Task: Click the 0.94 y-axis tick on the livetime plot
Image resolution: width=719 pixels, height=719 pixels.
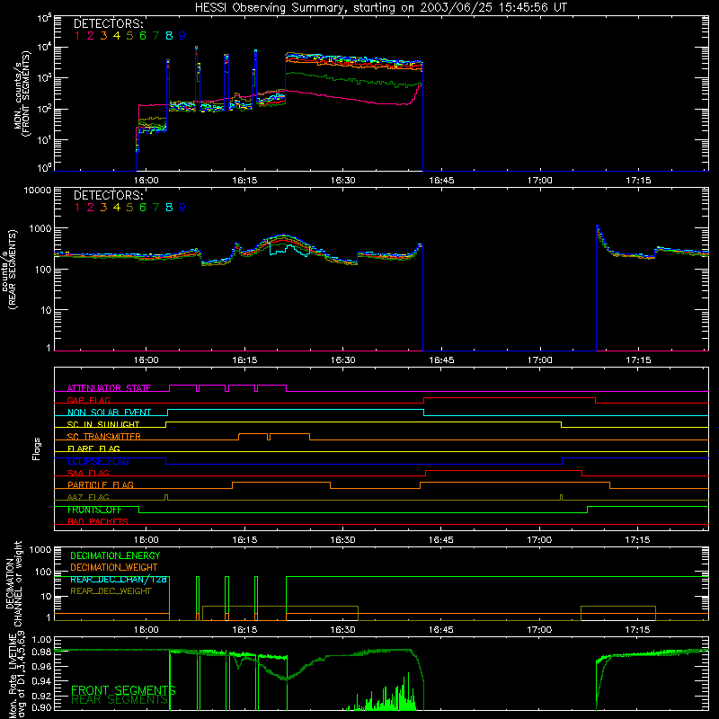Action: 41,681
